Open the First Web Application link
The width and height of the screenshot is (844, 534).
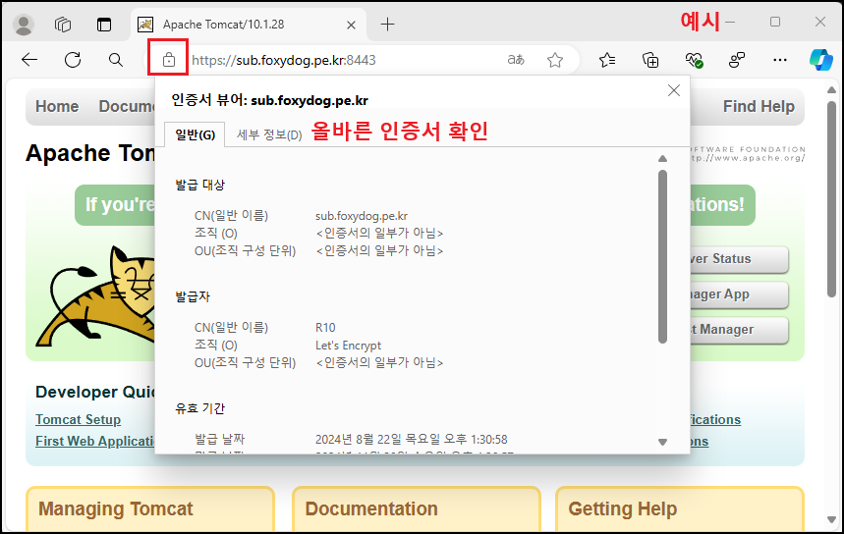click(95, 441)
